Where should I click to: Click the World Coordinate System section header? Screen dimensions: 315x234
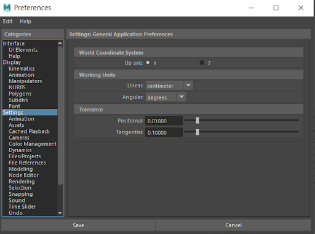(x=188, y=52)
